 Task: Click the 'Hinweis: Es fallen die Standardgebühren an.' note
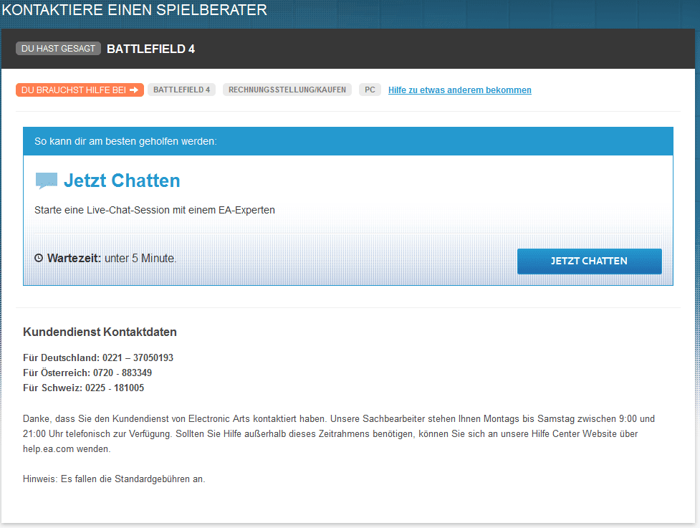(114, 479)
